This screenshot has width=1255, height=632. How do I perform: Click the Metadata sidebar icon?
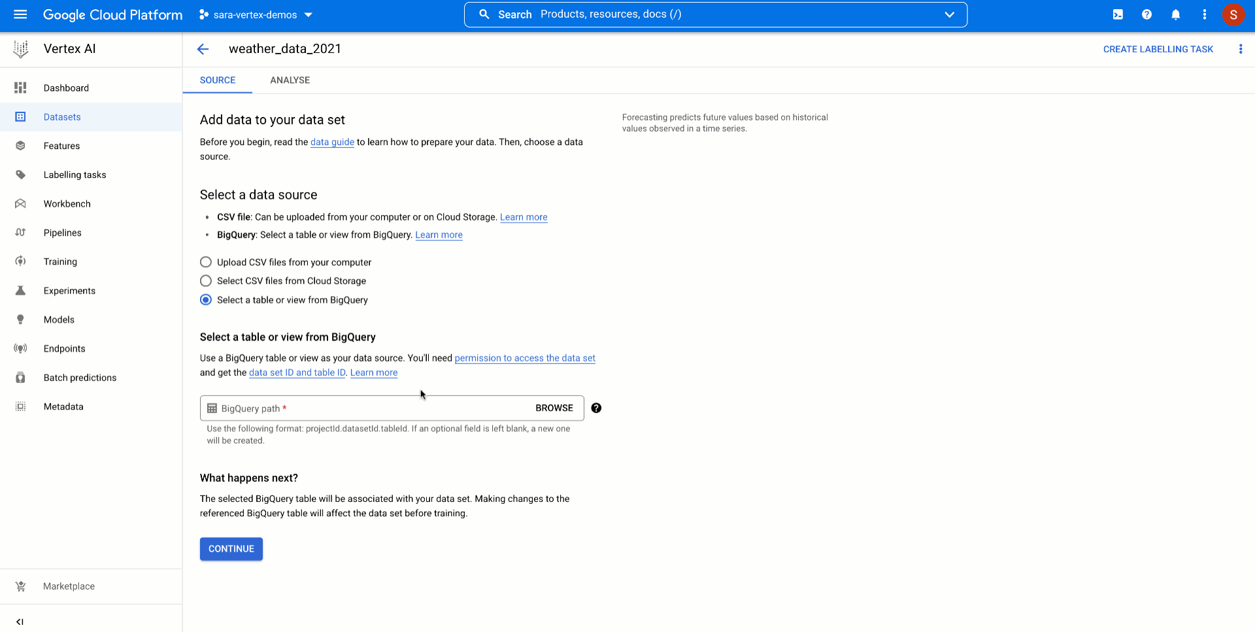point(20,407)
